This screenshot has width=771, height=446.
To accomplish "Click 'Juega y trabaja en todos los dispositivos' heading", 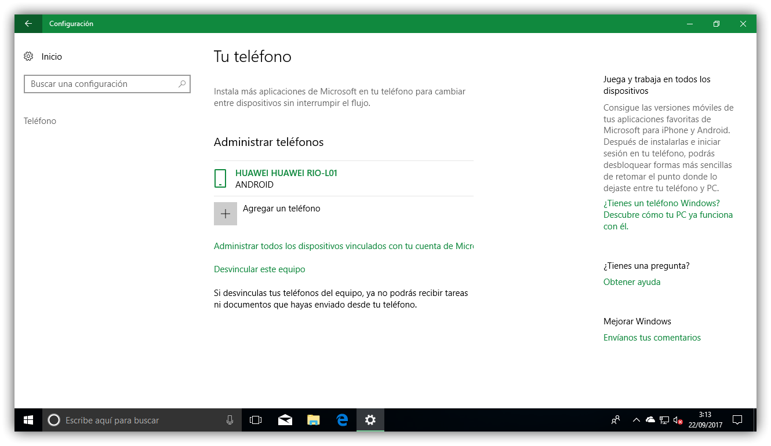I will click(x=657, y=85).
